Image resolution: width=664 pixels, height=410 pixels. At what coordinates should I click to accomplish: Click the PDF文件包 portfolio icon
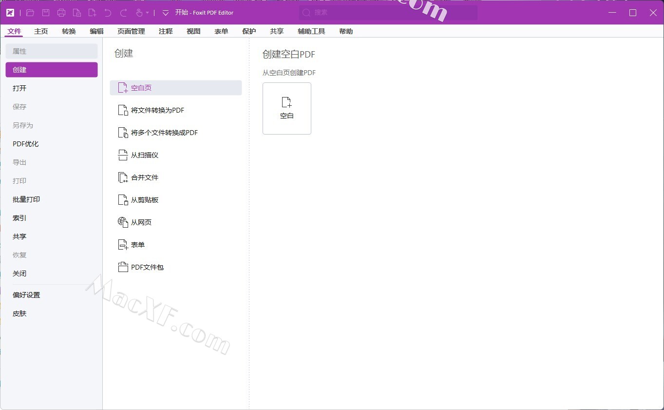[x=123, y=267]
